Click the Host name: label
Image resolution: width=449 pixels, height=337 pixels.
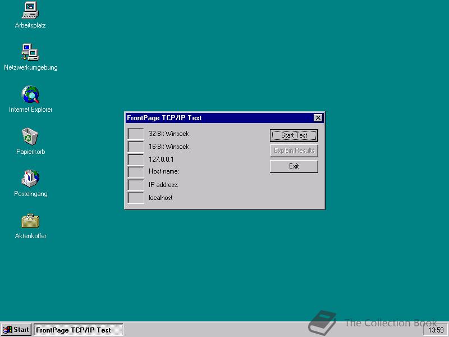coord(164,171)
